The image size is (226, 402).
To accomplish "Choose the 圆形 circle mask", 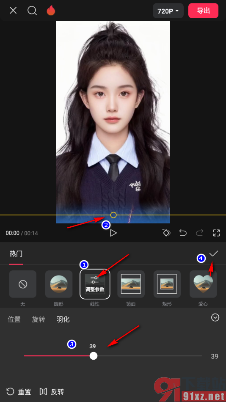I will [x=59, y=284].
